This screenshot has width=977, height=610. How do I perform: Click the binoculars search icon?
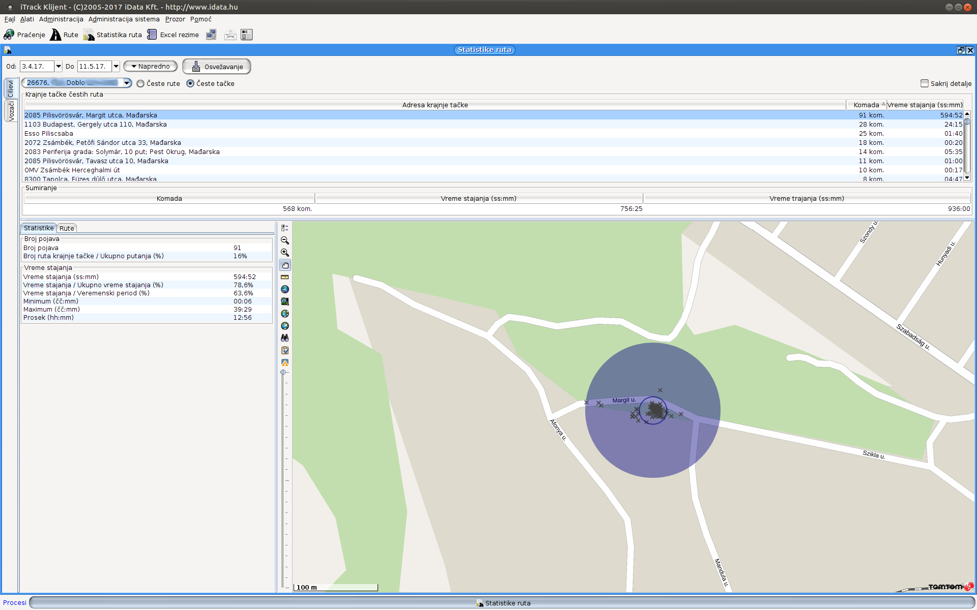(285, 338)
